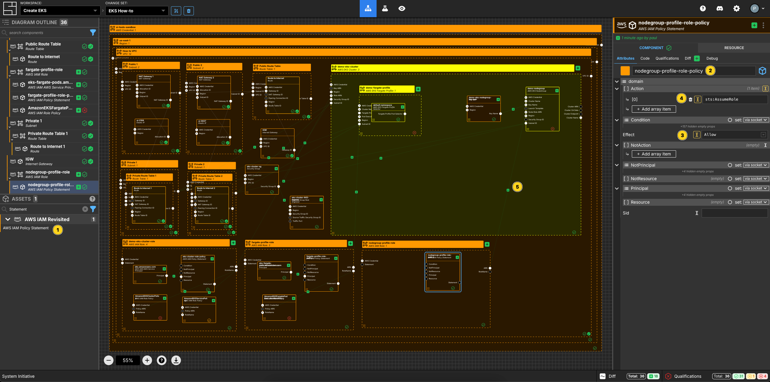Select Private Route Table 1 in outline
Viewport: 770px width, 382px height.
[54, 136]
